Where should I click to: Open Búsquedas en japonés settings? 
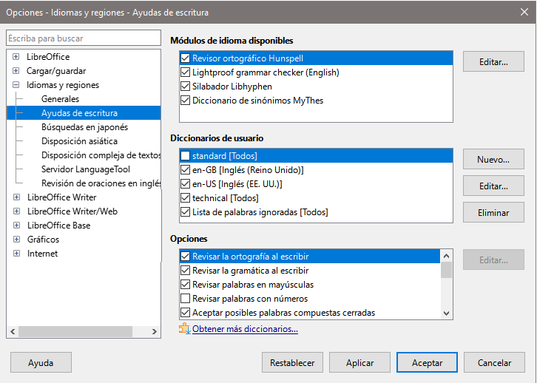(x=84, y=127)
